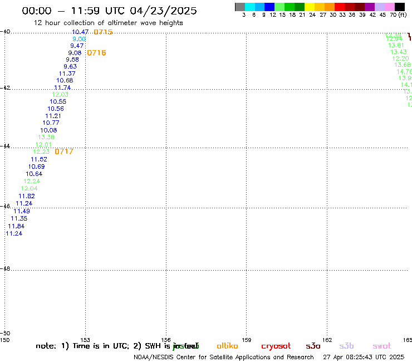Select the green value 12.04
412x362 pixels.
(29, 188)
